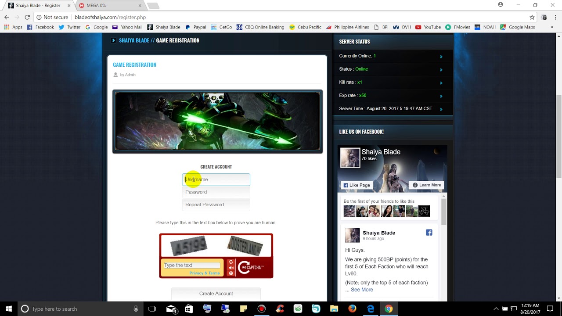Open the Shaiya Blade page title in widget
Screen dimensions: 562x316
point(381,152)
